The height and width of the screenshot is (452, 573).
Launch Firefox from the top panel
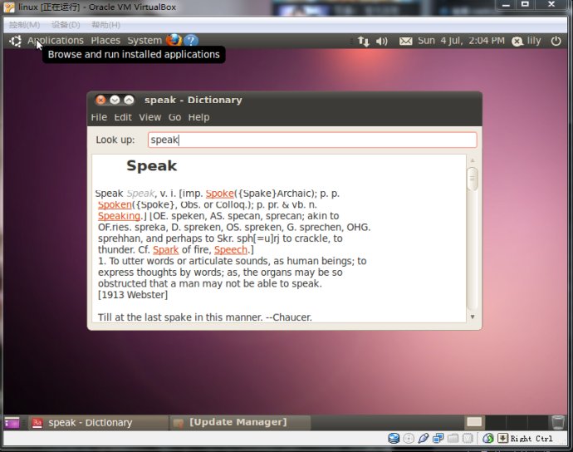(174, 40)
